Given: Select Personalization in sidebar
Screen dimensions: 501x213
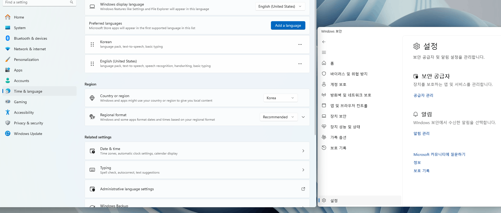Looking at the screenshot, I should (x=39, y=60).
